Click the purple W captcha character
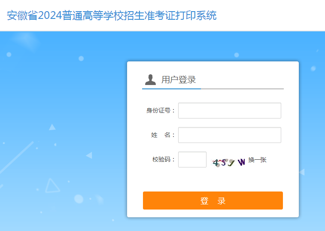The image size is (325, 231). (x=241, y=162)
